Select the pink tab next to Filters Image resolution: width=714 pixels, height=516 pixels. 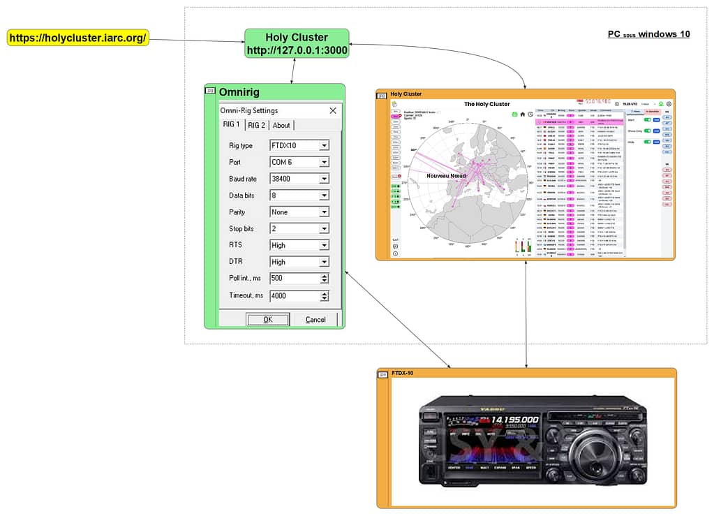[653, 112]
